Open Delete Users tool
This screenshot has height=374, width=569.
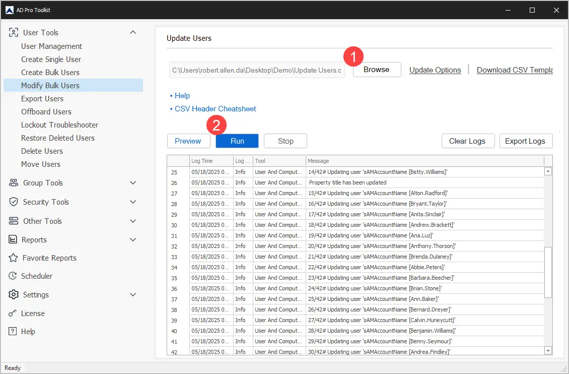(x=42, y=151)
